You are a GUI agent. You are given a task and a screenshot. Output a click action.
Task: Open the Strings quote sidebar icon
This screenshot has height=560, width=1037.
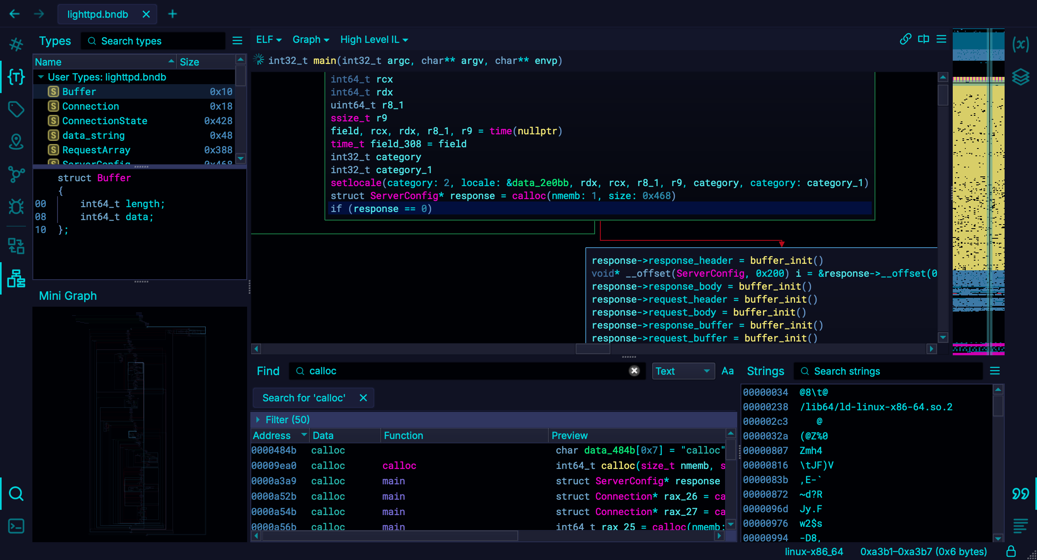click(x=1020, y=494)
